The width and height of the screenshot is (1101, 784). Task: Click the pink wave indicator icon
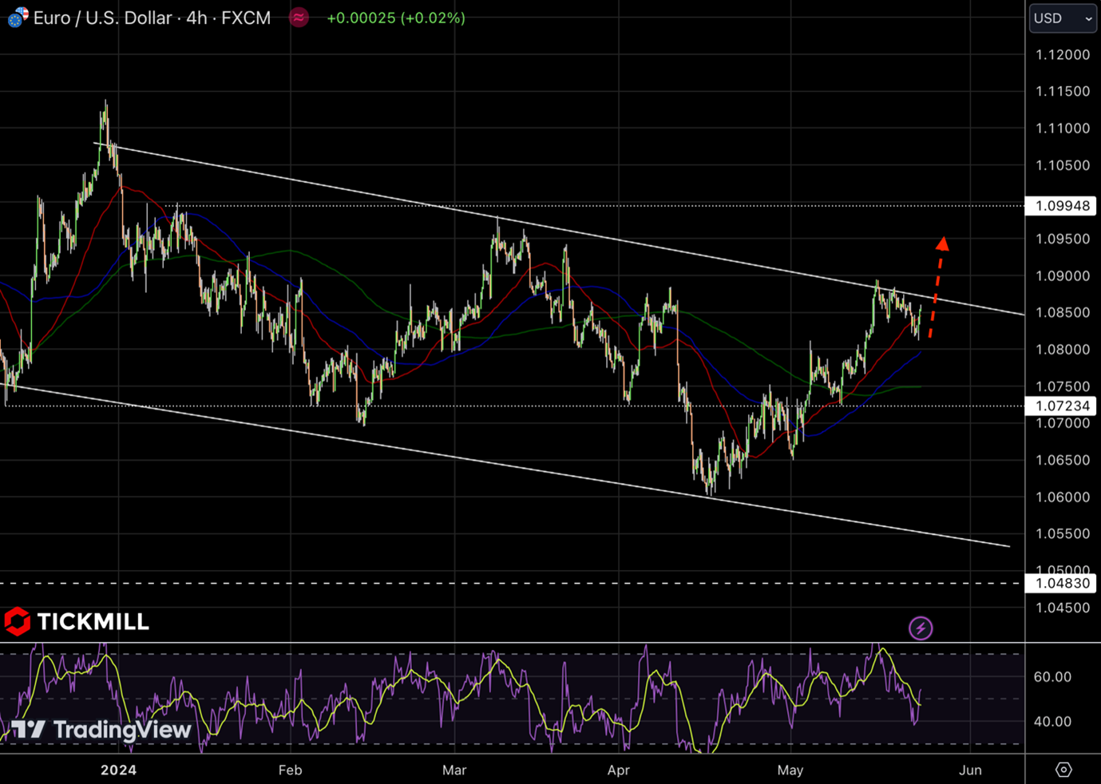click(x=299, y=17)
